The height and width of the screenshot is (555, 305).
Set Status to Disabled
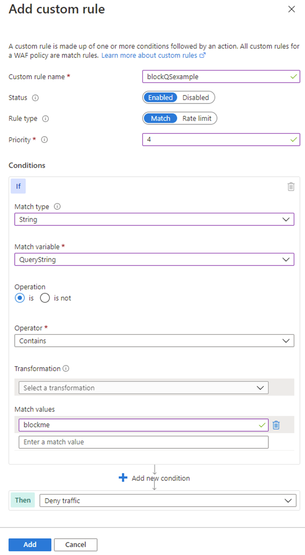click(x=196, y=97)
